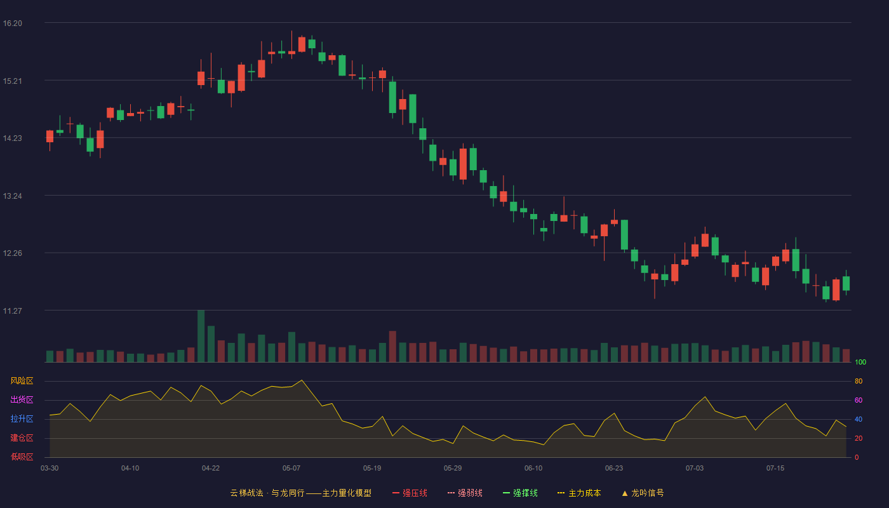The image size is (889, 508).
Task: Click the 07-15 date axis label
Action: pyautogui.click(x=775, y=468)
